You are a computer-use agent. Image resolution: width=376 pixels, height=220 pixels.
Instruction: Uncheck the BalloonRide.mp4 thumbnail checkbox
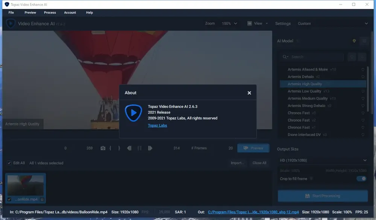[x=9, y=199]
